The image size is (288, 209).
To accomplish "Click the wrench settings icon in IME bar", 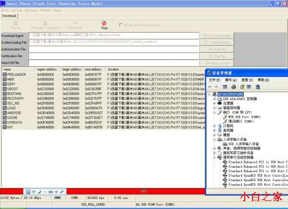I will coord(62,192).
